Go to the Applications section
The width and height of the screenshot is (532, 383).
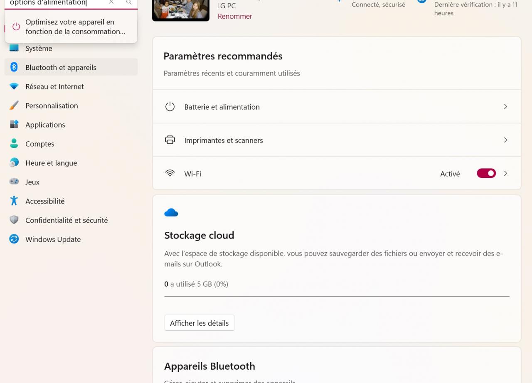pos(45,125)
